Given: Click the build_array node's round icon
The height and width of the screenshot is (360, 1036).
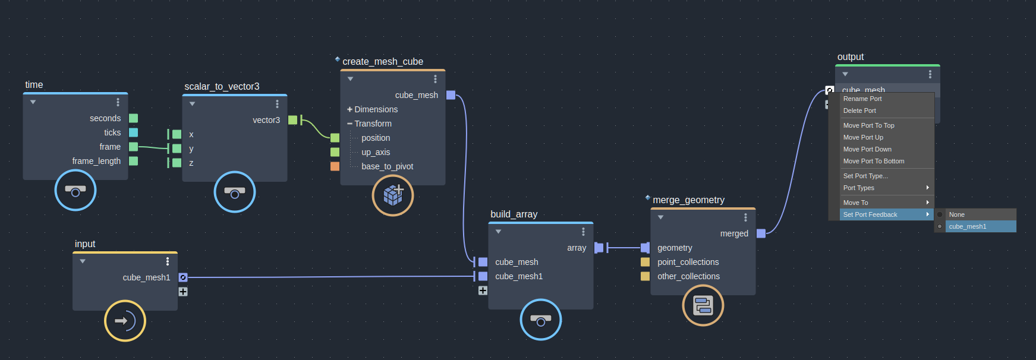Looking at the screenshot, I should (541, 320).
